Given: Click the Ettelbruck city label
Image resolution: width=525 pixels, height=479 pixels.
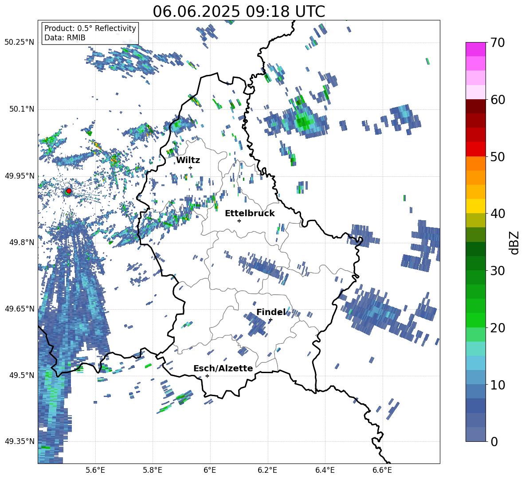Looking at the screenshot, I should (250, 214).
